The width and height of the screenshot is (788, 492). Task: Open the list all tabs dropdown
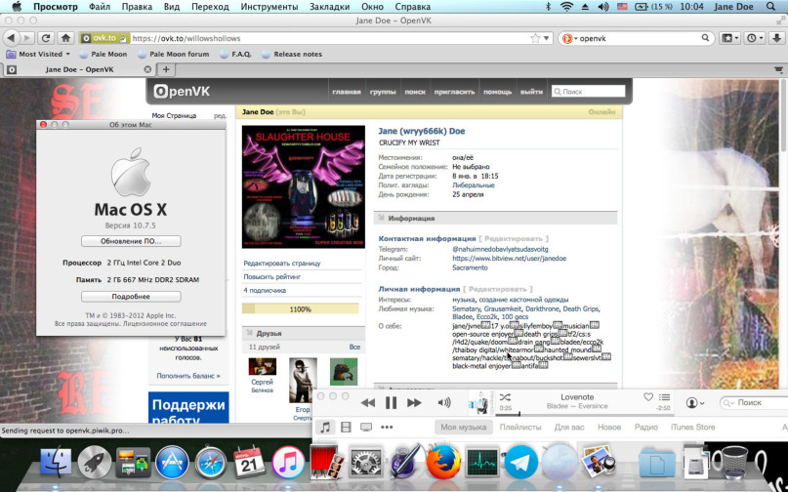[778, 69]
